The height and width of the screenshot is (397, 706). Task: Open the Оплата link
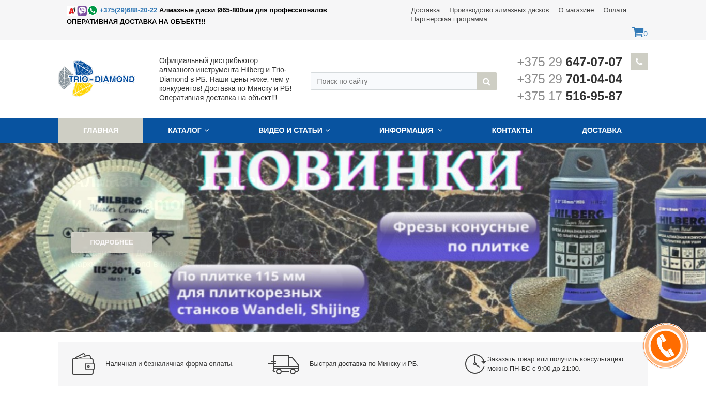615,10
